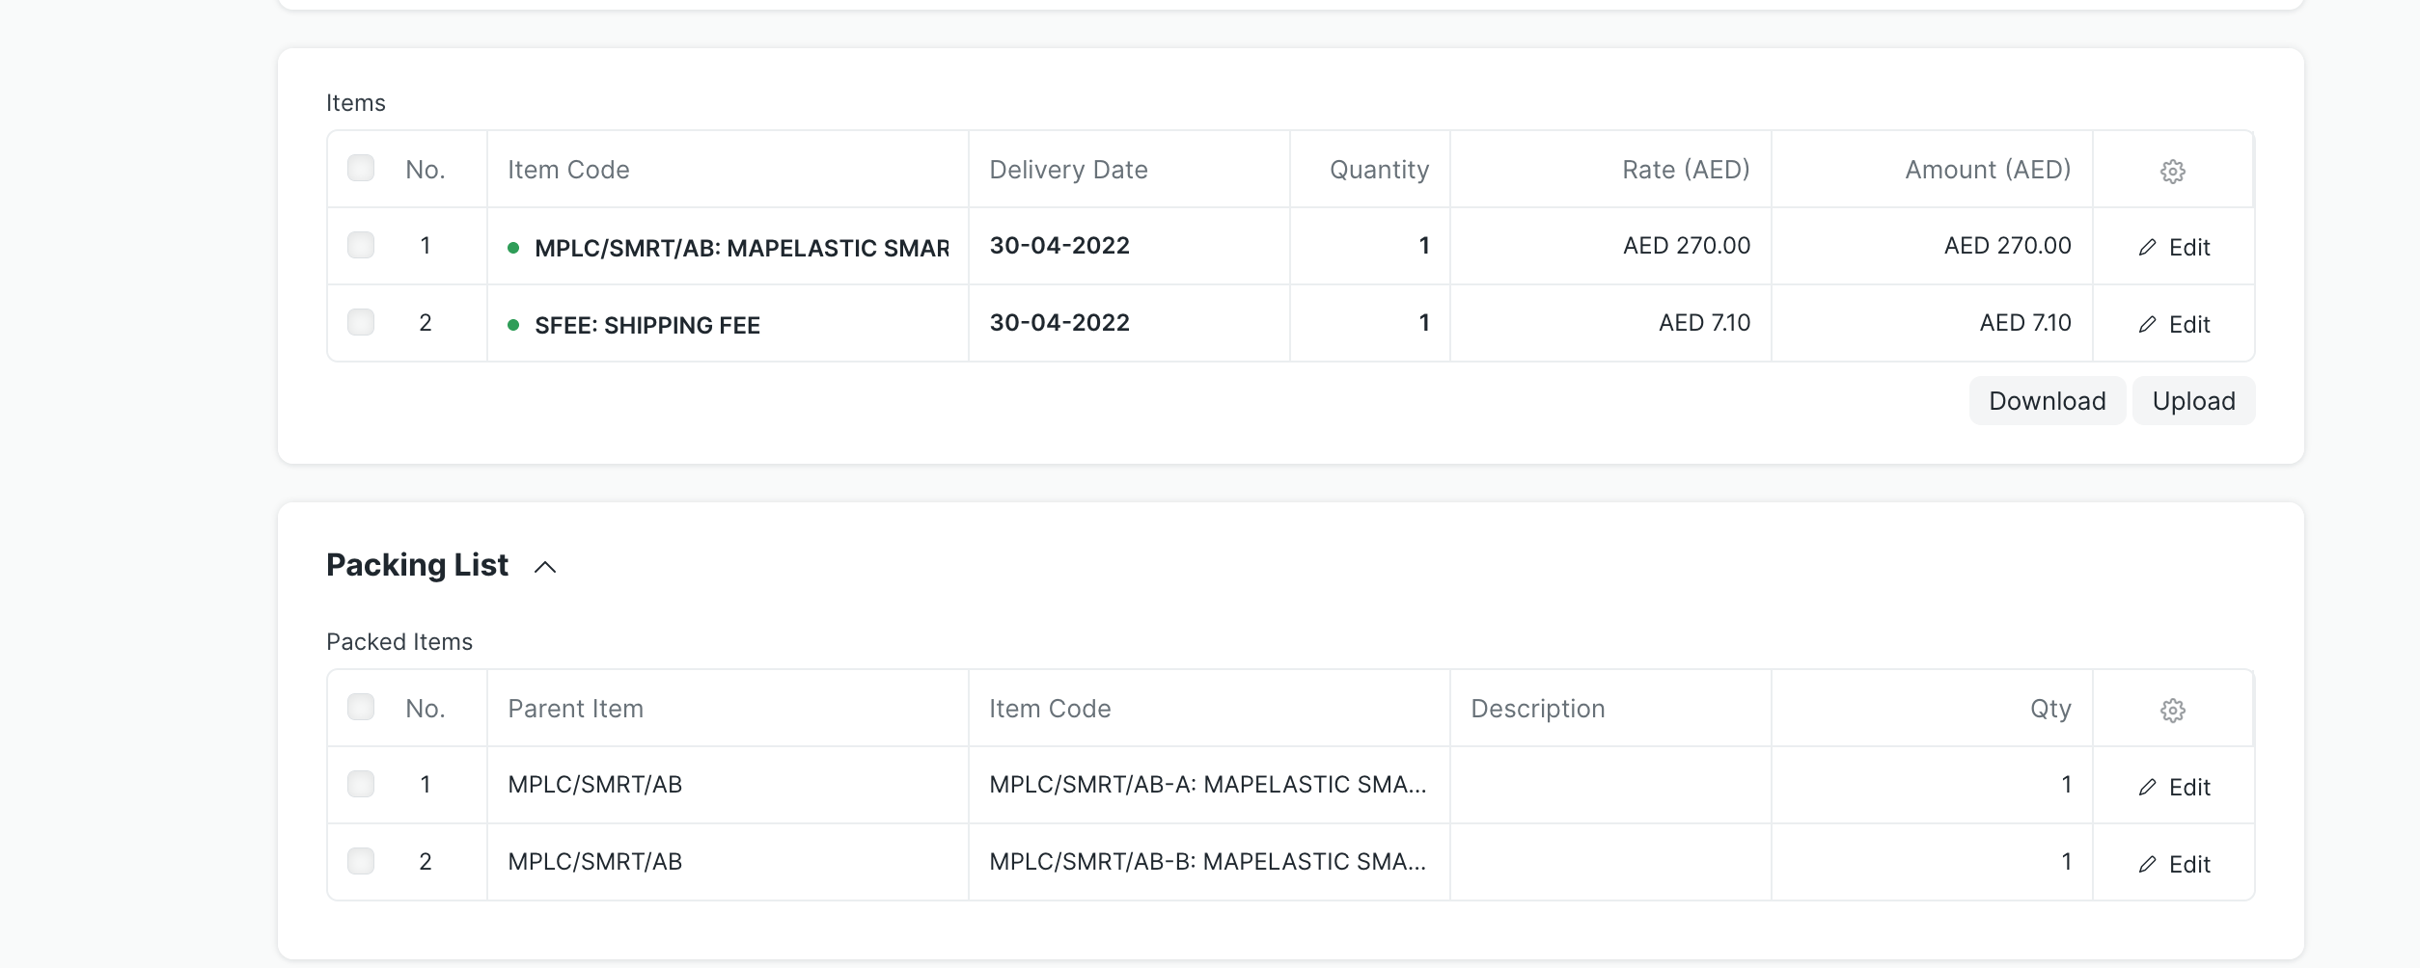Toggle the select-all checkbox in Packed Items
The height and width of the screenshot is (968, 2420).
[x=362, y=707]
